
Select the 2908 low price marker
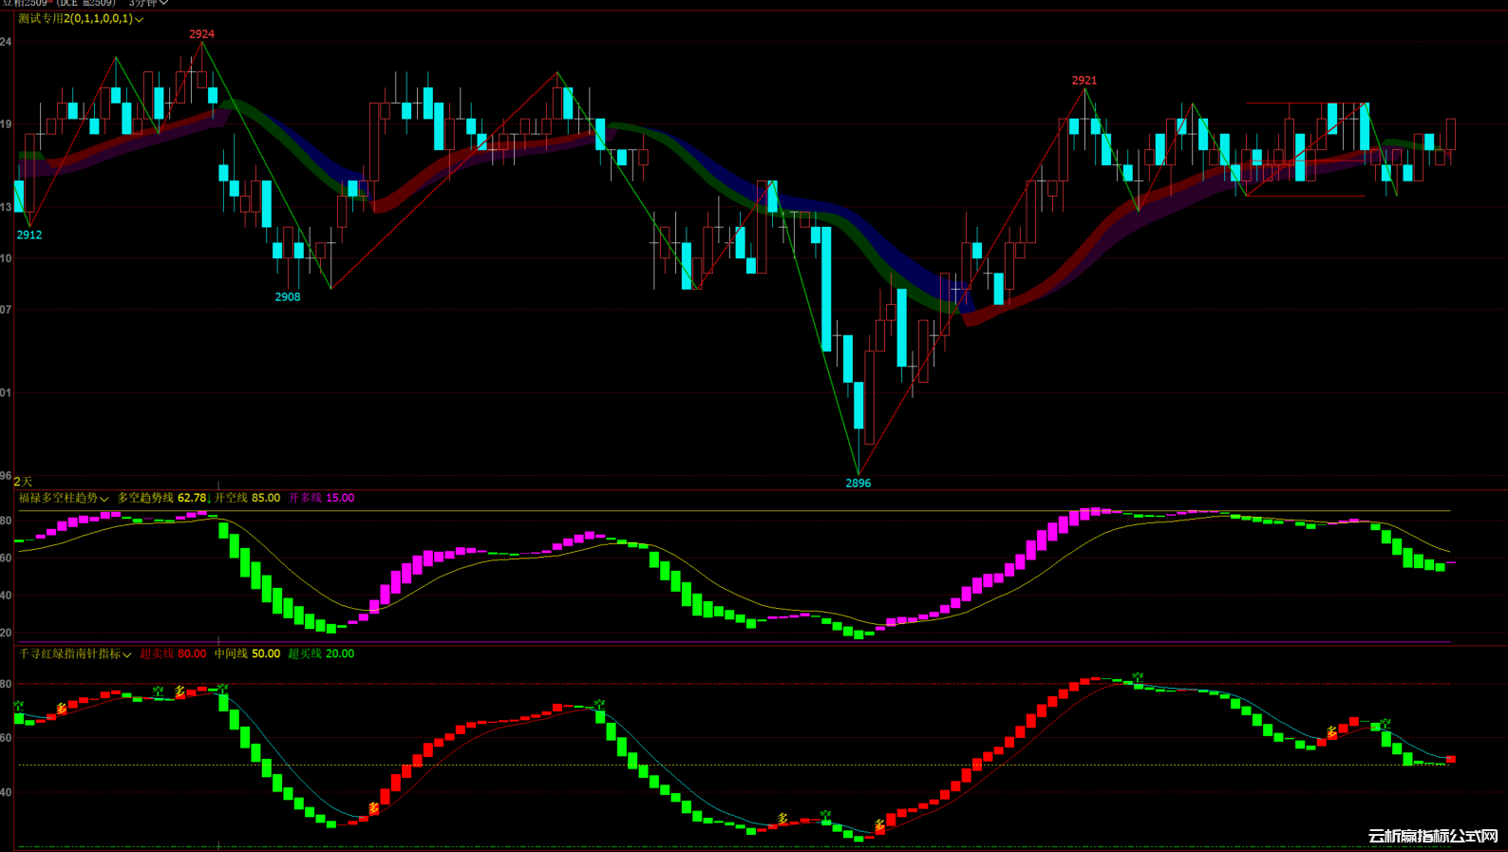[287, 297]
